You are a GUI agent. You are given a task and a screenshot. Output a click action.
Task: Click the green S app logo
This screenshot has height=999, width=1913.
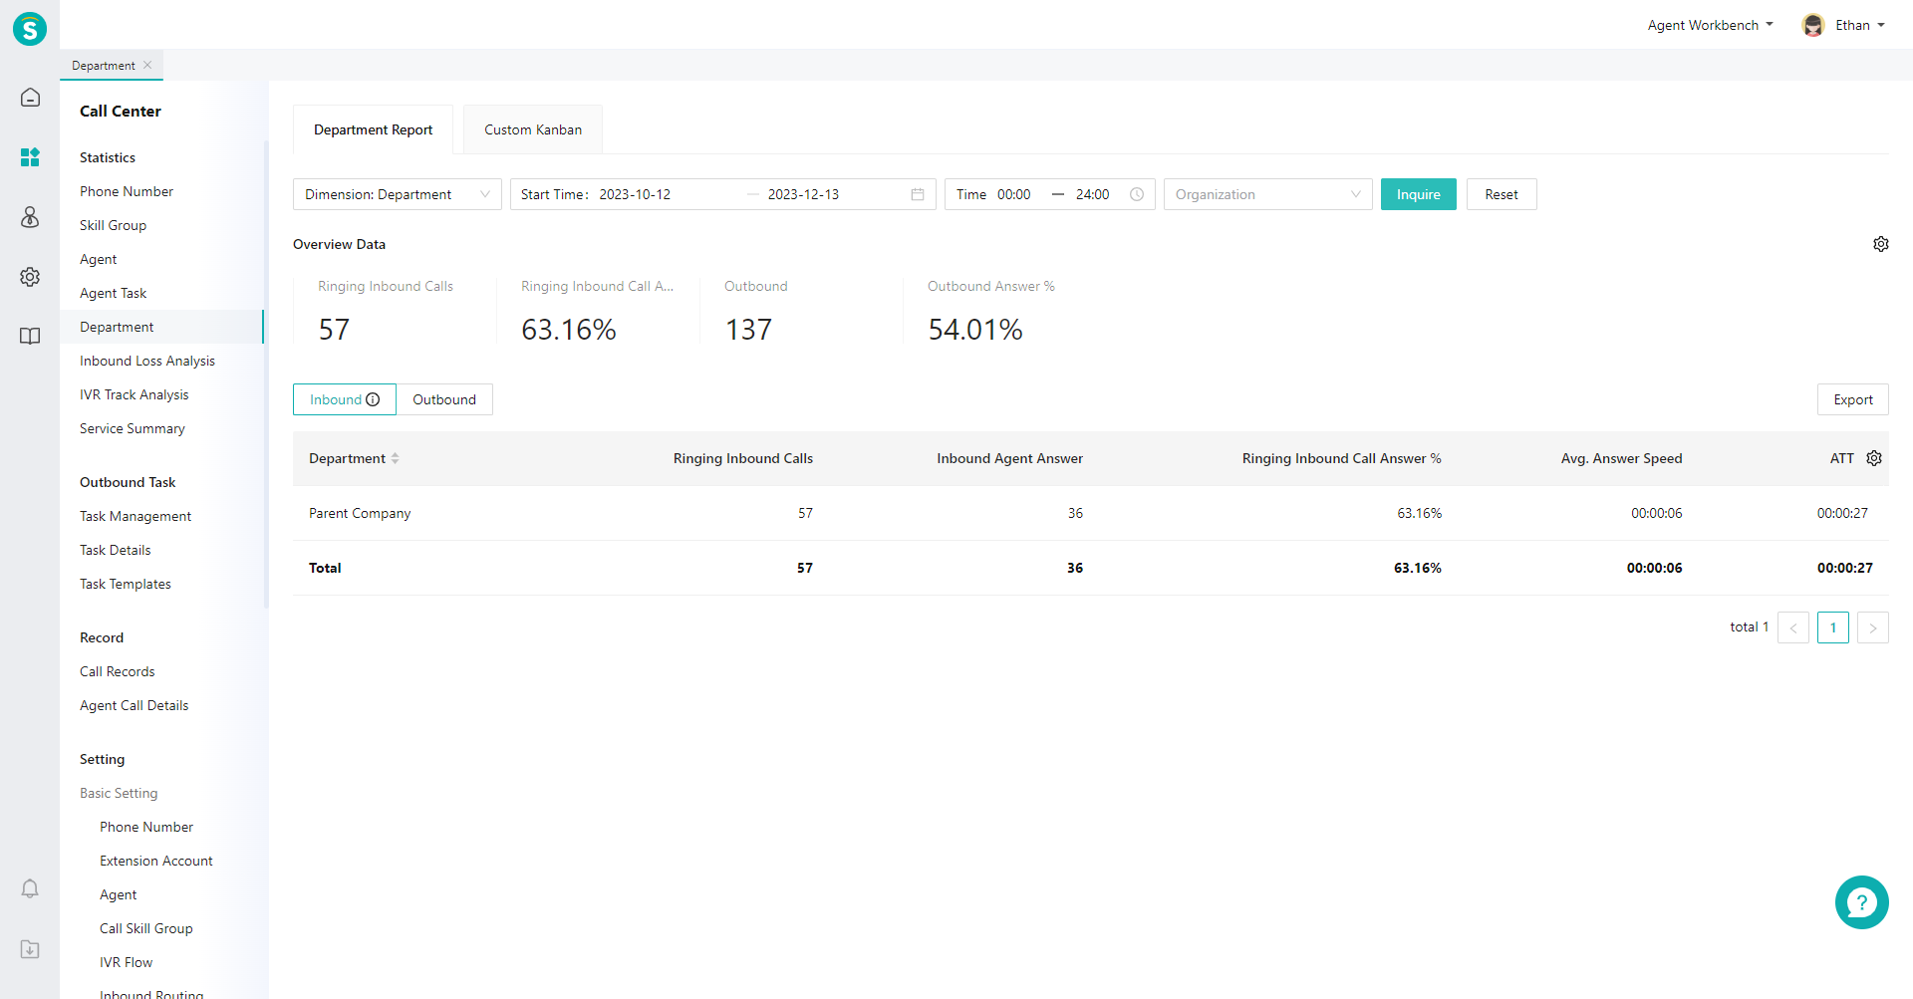[30, 29]
